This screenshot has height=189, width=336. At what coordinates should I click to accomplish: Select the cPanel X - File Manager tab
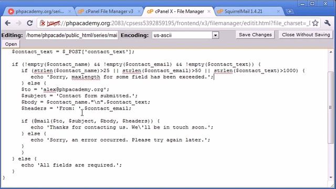179,12
